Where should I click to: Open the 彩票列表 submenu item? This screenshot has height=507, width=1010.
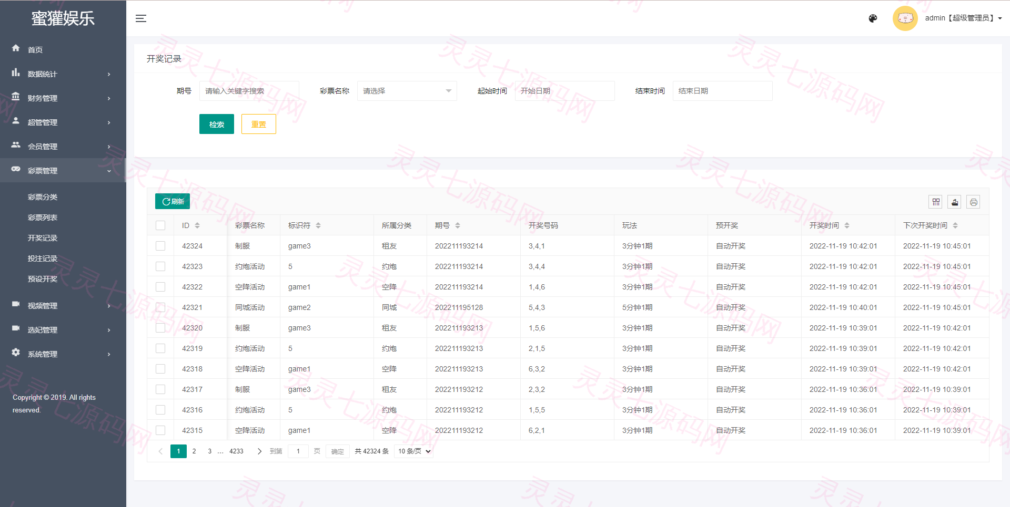(x=43, y=218)
